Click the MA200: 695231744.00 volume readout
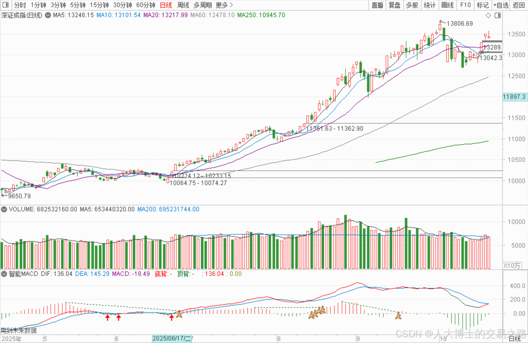 tap(168, 209)
